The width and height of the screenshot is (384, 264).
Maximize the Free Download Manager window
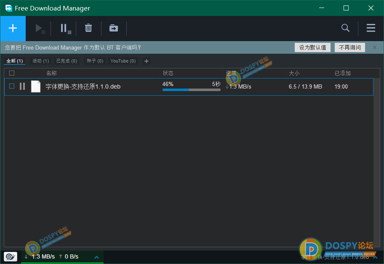(346, 8)
